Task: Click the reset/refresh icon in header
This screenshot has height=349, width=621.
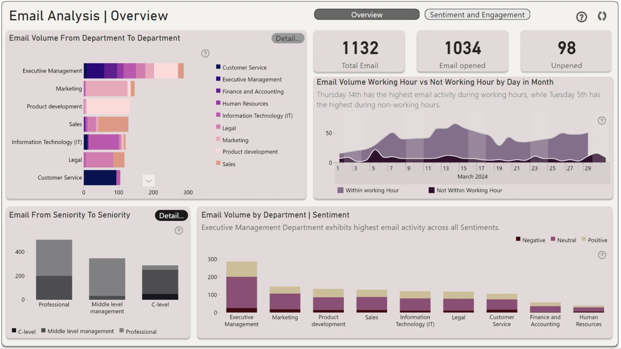Action: tap(602, 16)
